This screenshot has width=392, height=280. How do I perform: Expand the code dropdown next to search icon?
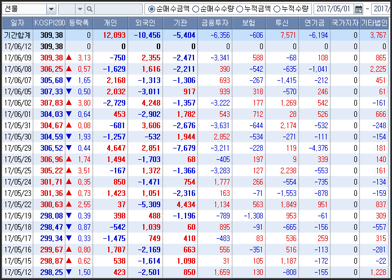pos(80,9)
